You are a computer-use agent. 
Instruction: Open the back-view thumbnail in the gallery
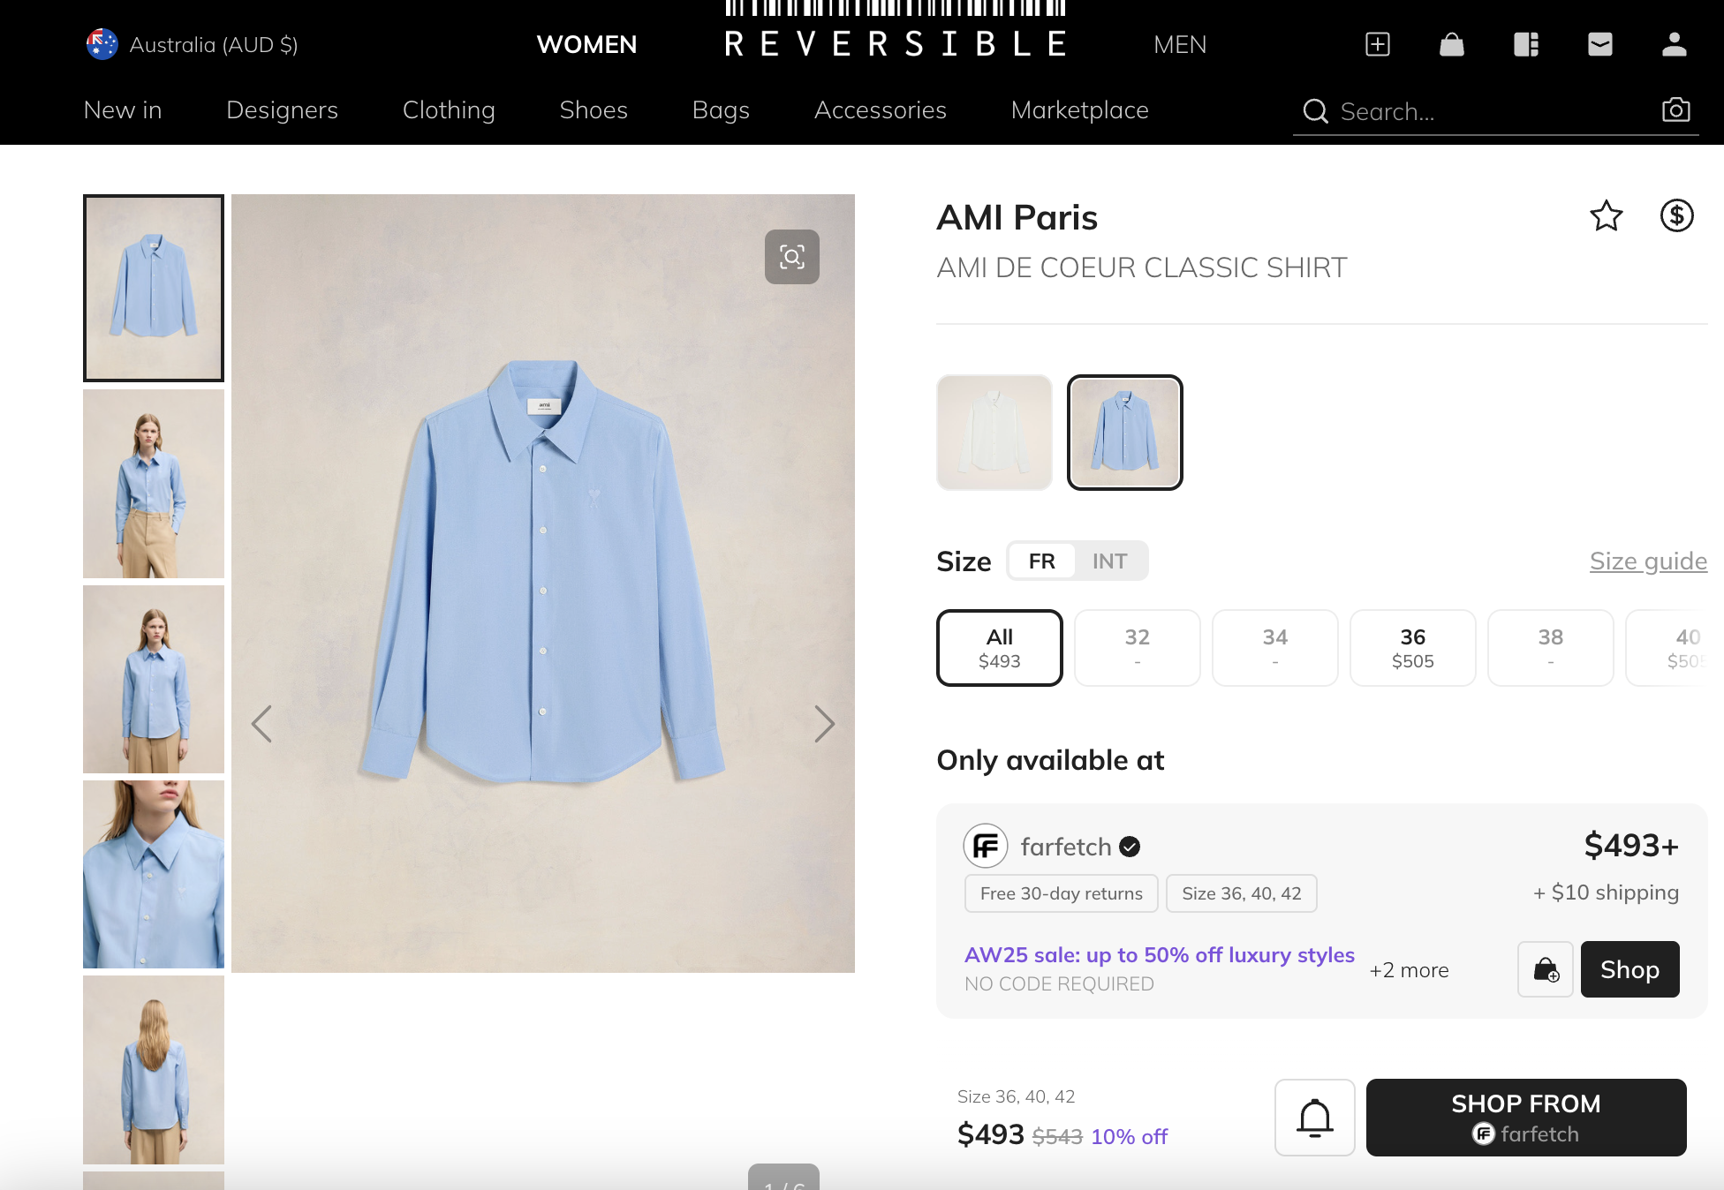153,1070
